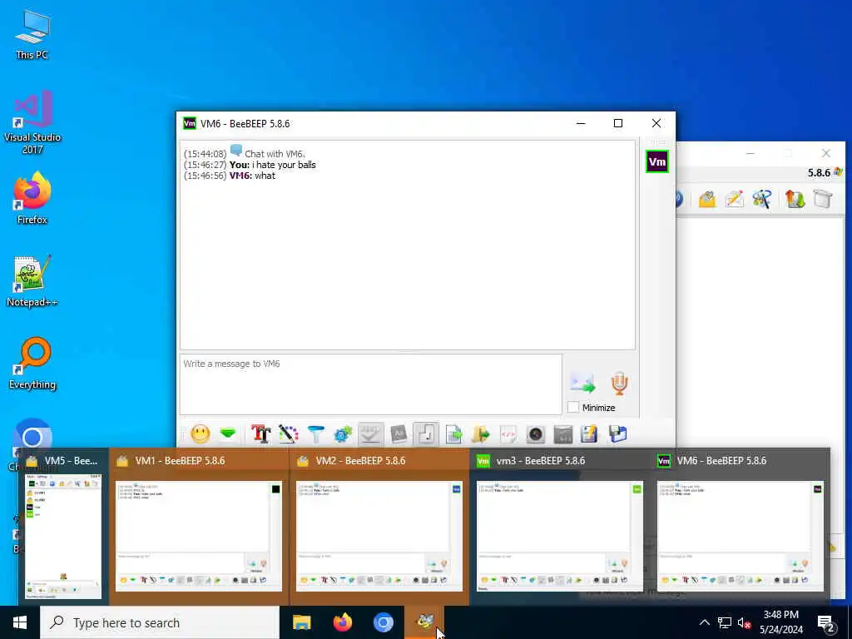Screen dimensions: 852x639
Task: Click the "Chat with VM6." header line
Action: pyautogui.click(x=275, y=154)
